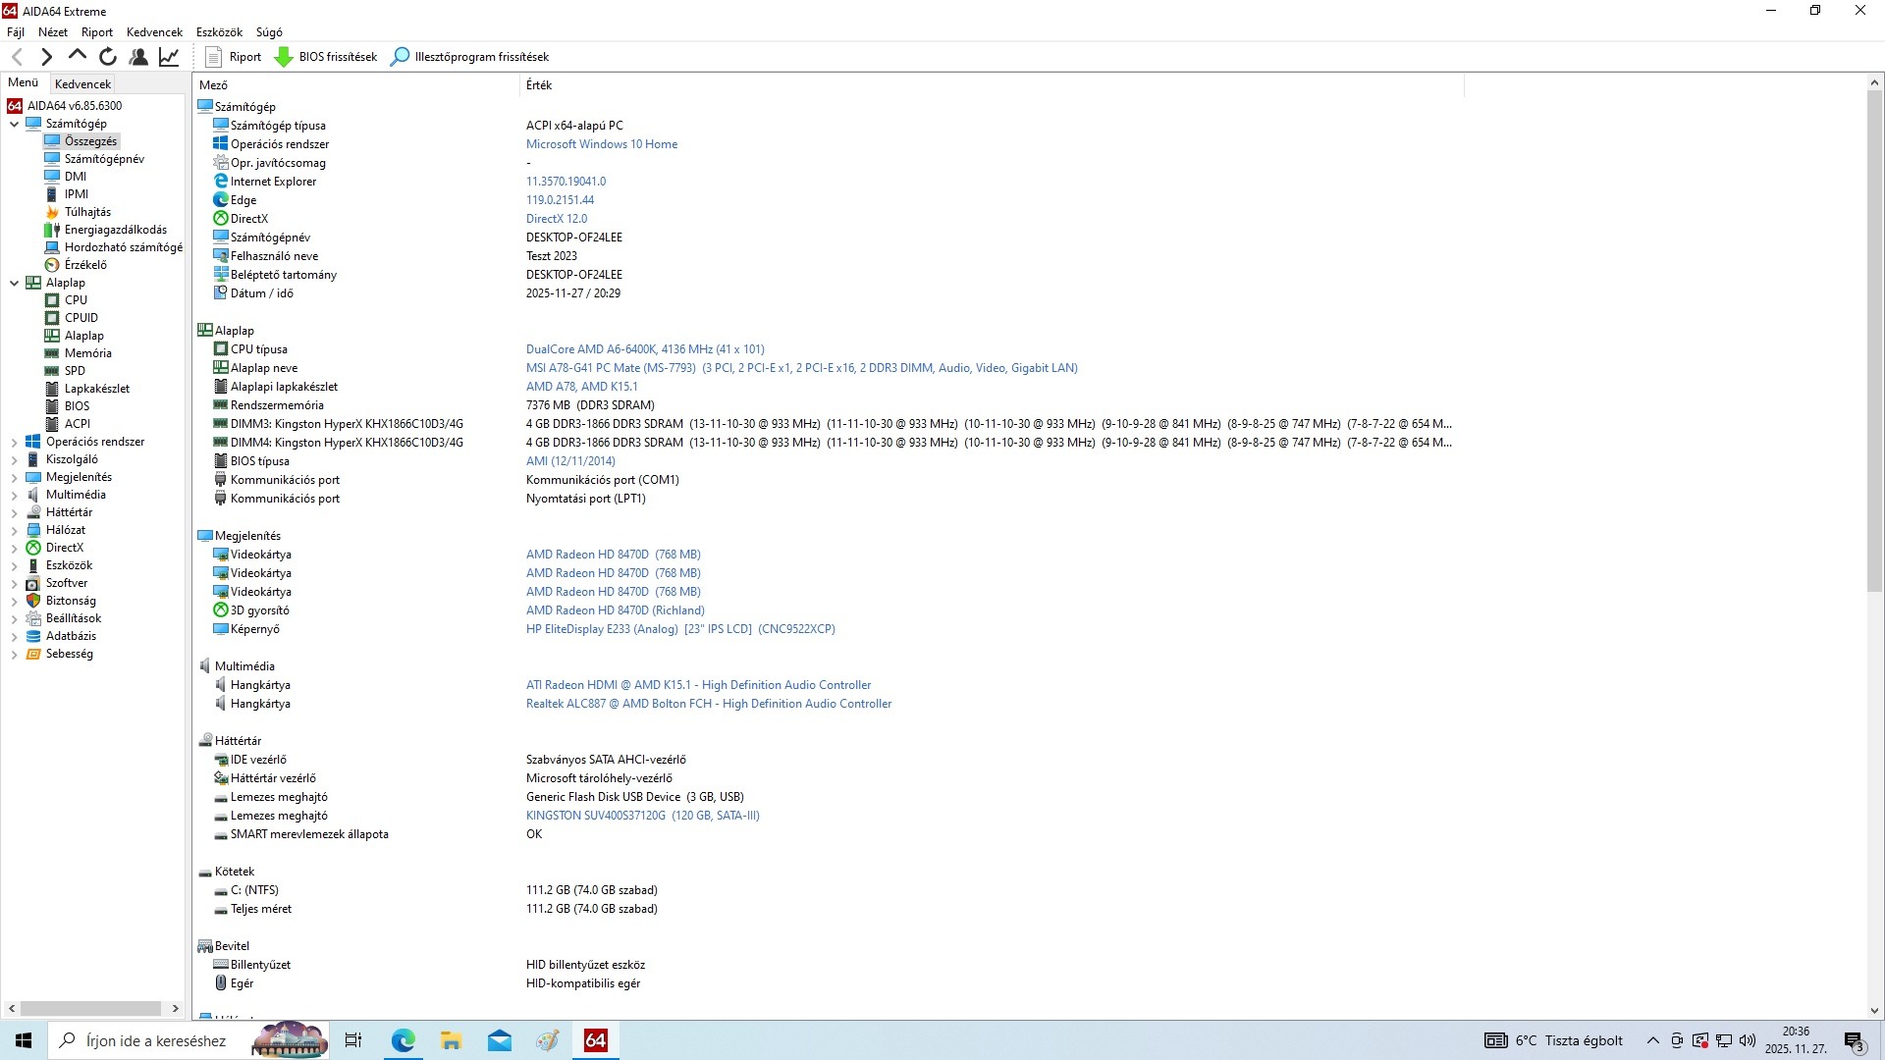Open the Favorites user icon
1885x1060 pixels.
[138, 57]
